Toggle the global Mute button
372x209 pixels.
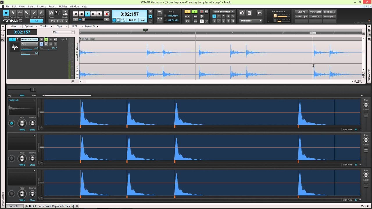187,12
